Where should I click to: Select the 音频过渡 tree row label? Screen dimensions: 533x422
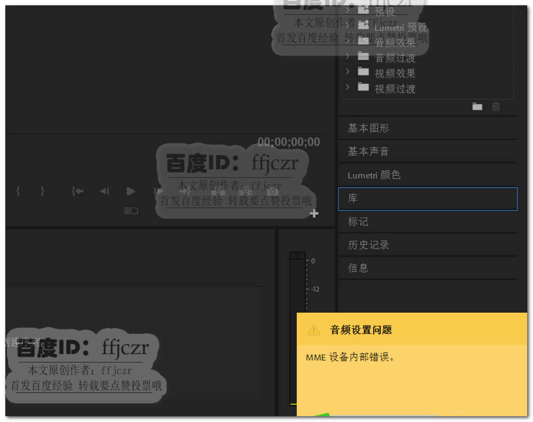(x=395, y=58)
